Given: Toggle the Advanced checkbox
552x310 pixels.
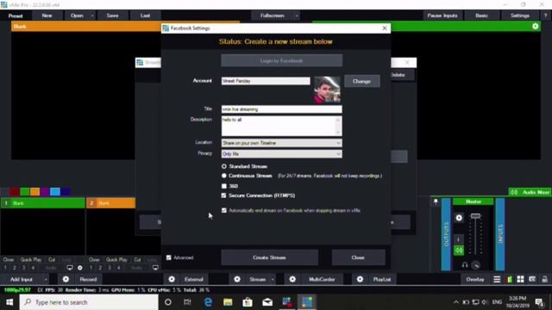Looking at the screenshot, I should 169,257.
